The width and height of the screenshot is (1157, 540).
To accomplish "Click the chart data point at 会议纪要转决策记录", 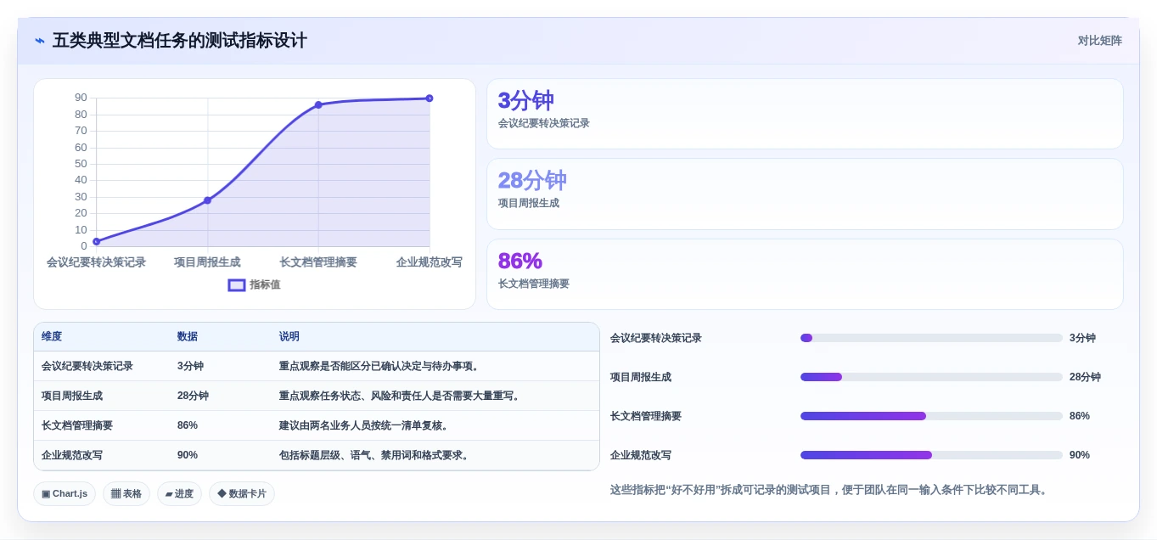I will (x=97, y=242).
